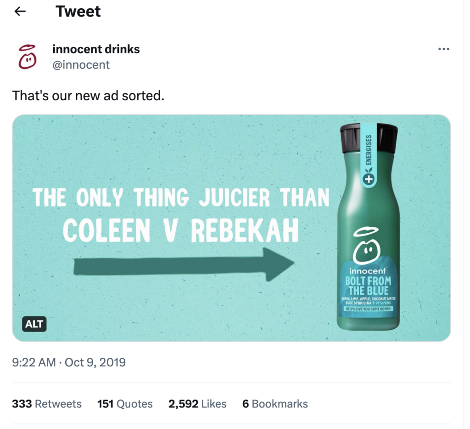Click the innocent drinks profile avatar
Screen dimensions: 470x429
coord(28,57)
